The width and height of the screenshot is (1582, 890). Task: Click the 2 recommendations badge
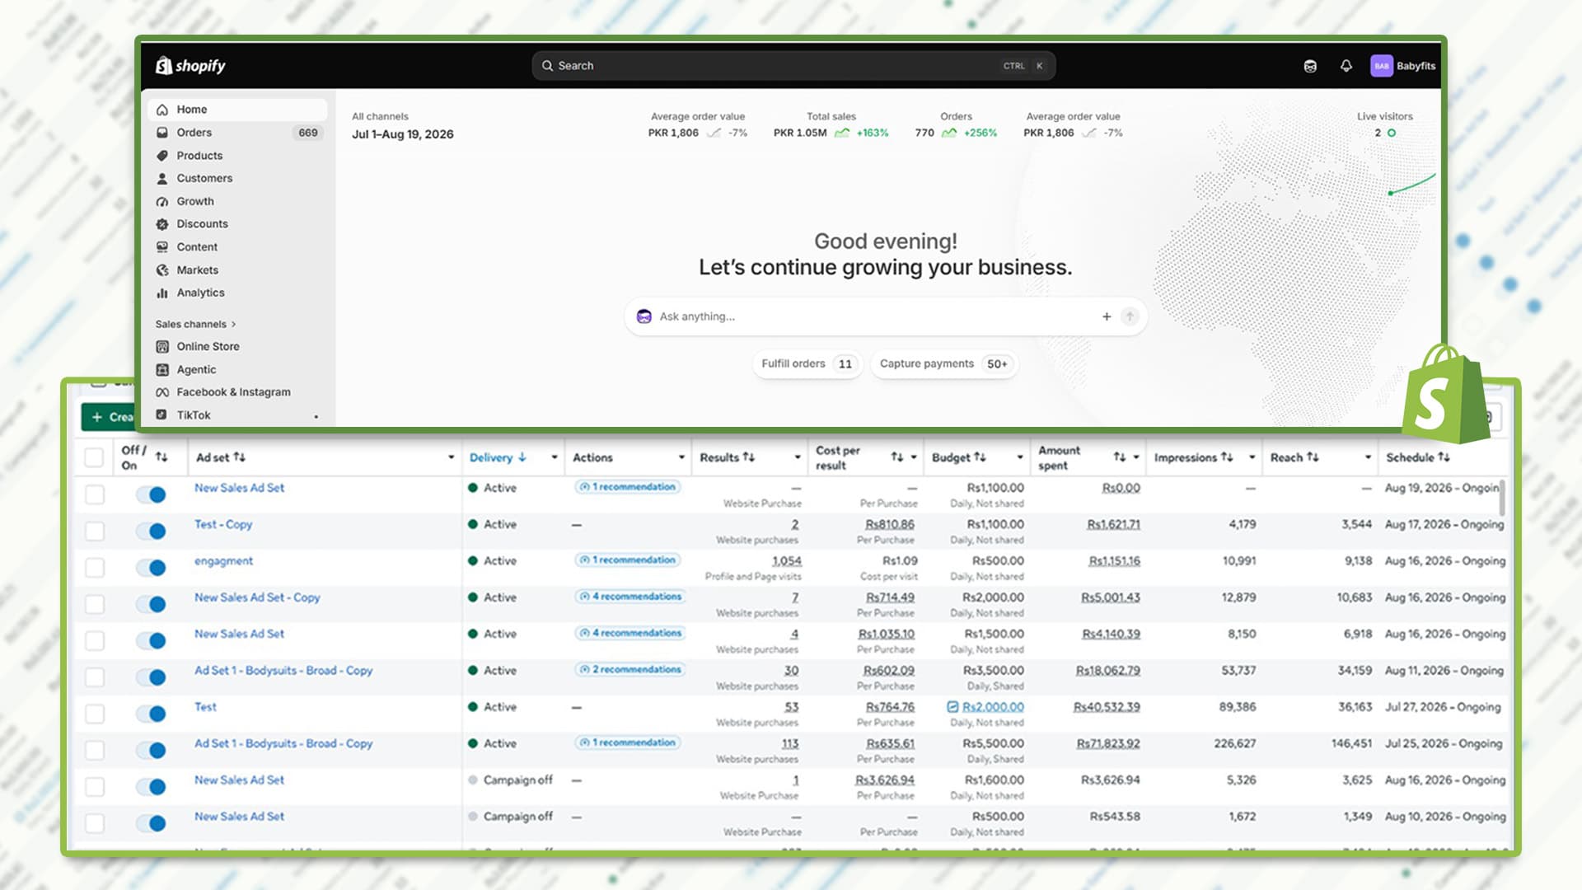click(630, 669)
